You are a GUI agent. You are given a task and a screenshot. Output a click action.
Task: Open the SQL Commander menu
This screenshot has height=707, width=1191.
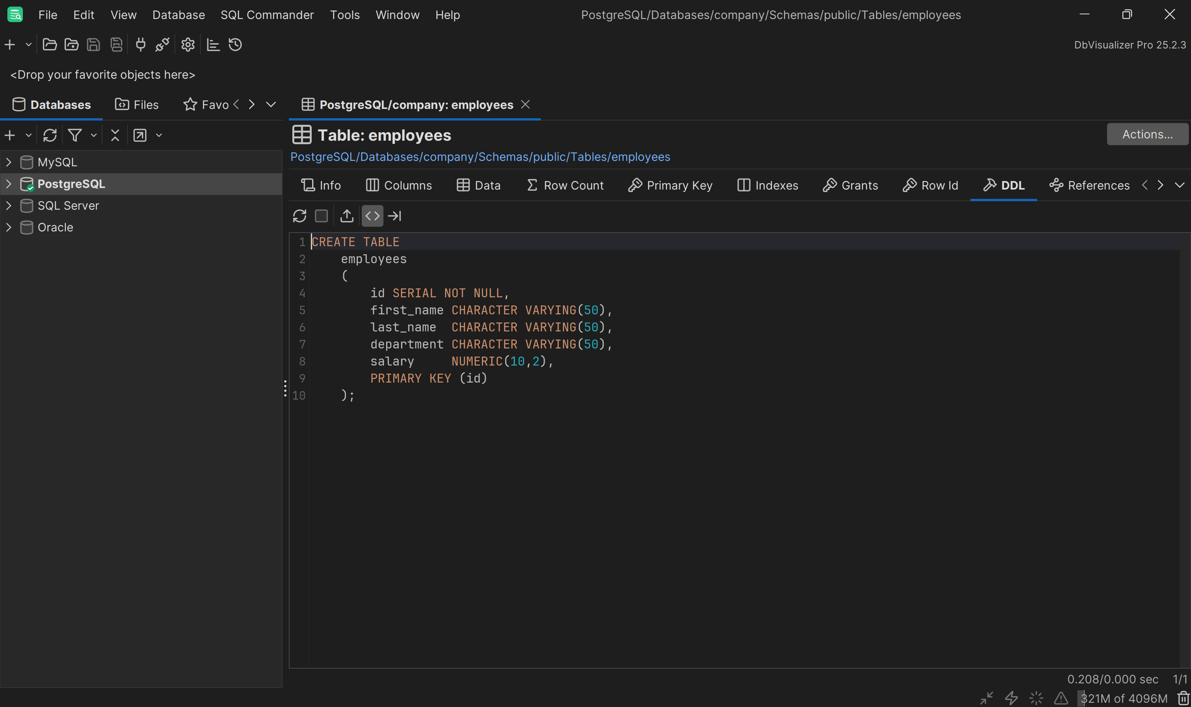click(x=267, y=15)
